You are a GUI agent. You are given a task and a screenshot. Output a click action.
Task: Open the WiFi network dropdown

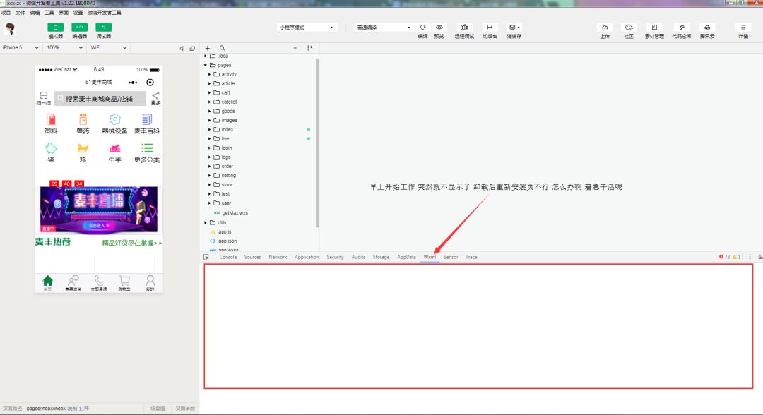[x=109, y=47]
